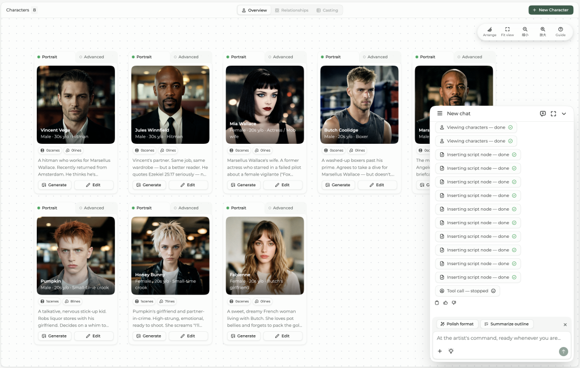Click Generate on Butch Coolidge card
The height and width of the screenshot is (368, 580).
click(338, 185)
